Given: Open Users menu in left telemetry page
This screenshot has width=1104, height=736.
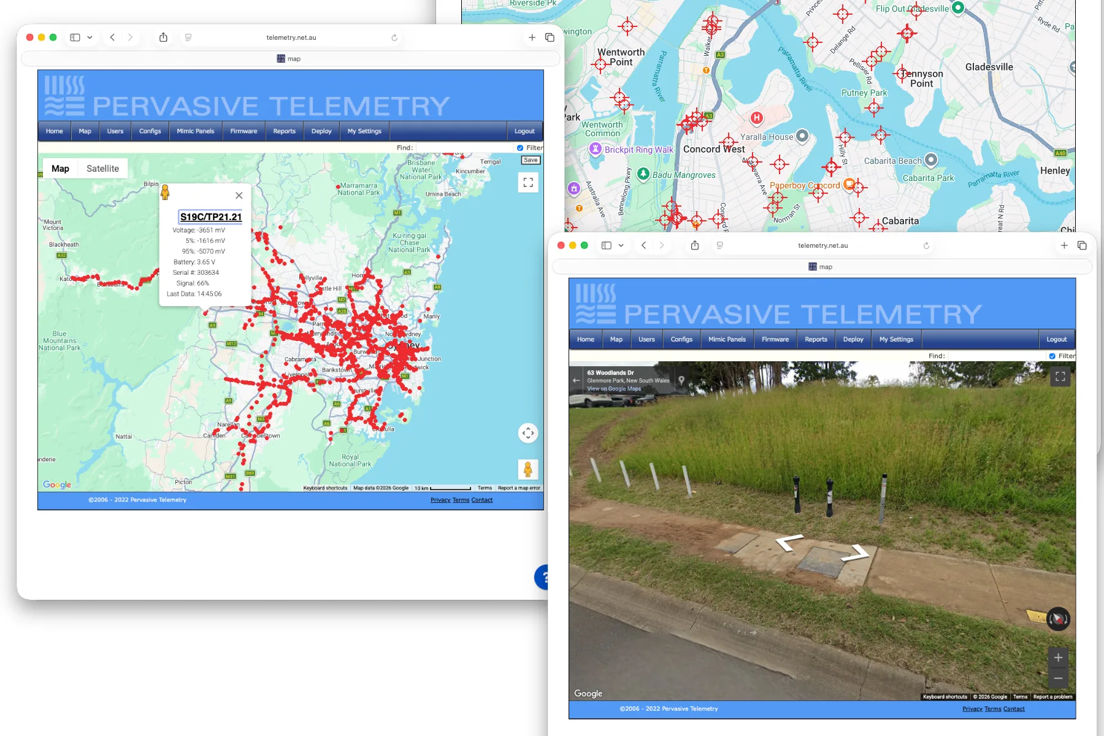Looking at the screenshot, I should pyautogui.click(x=115, y=131).
